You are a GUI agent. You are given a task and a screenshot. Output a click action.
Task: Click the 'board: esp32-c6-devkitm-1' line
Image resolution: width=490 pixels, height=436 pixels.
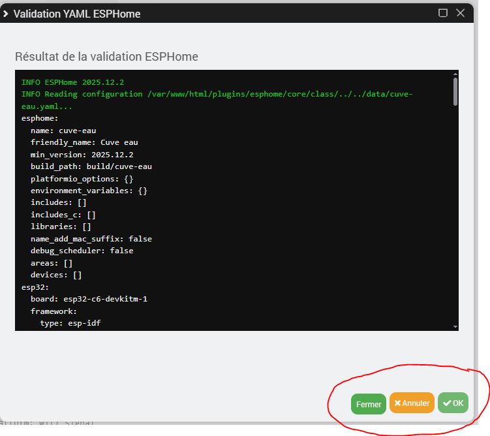[89, 299]
